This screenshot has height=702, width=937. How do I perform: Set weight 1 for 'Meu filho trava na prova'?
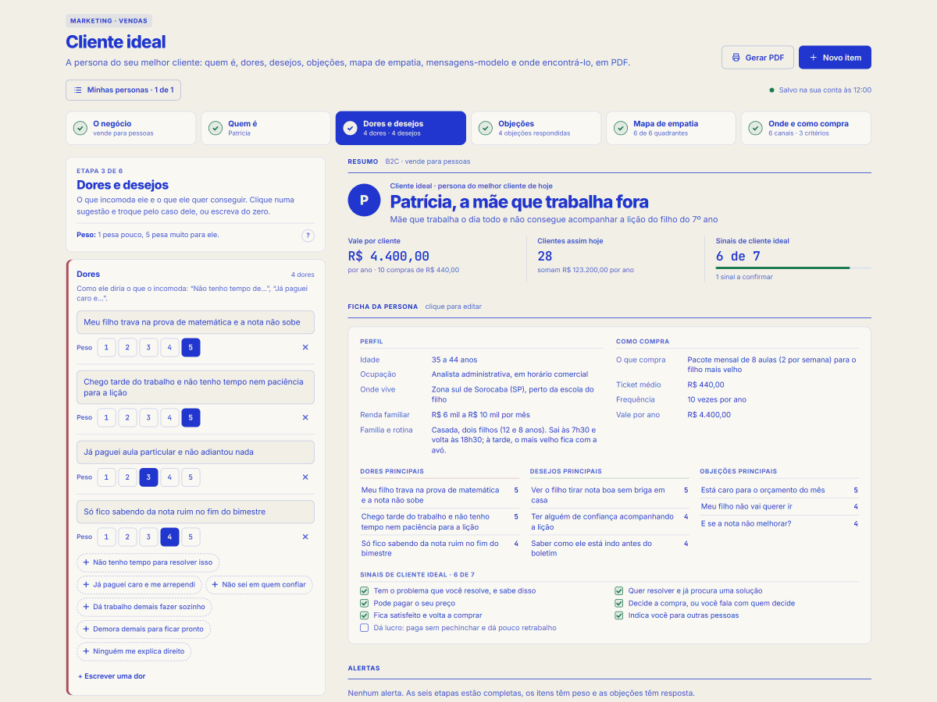107,348
